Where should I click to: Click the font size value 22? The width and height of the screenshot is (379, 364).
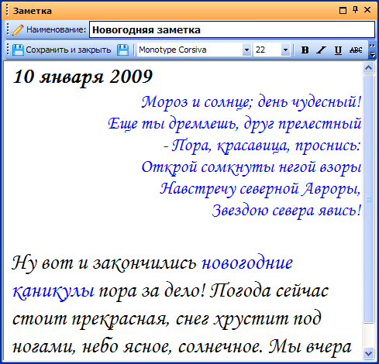pos(267,50)
